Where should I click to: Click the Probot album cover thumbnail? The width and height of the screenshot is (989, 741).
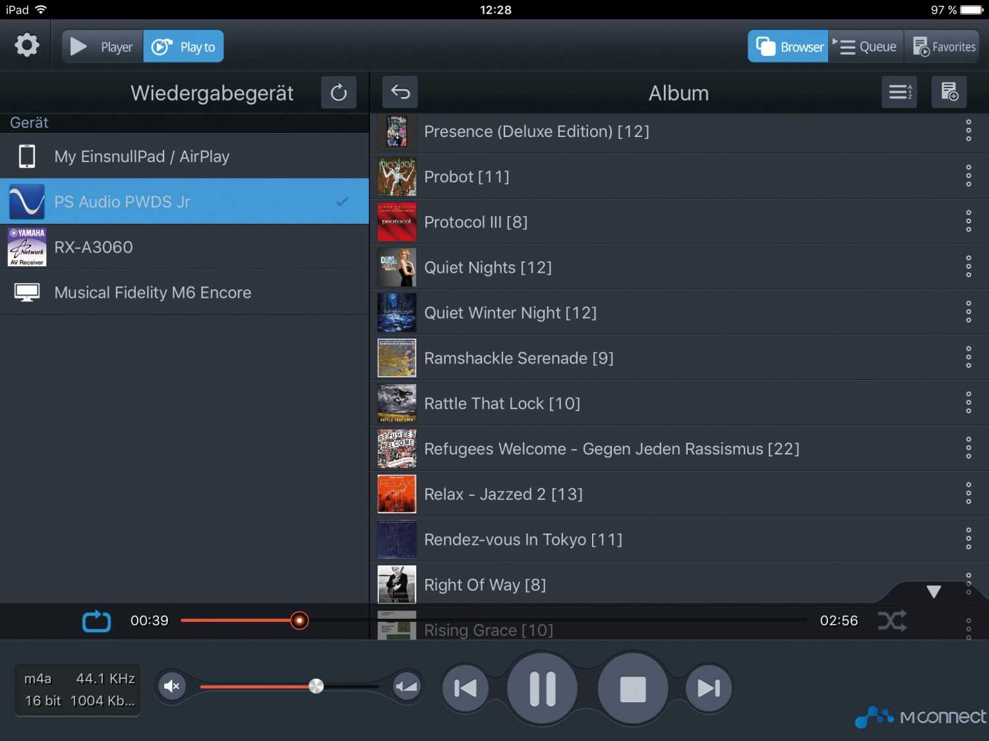[397, 177]
